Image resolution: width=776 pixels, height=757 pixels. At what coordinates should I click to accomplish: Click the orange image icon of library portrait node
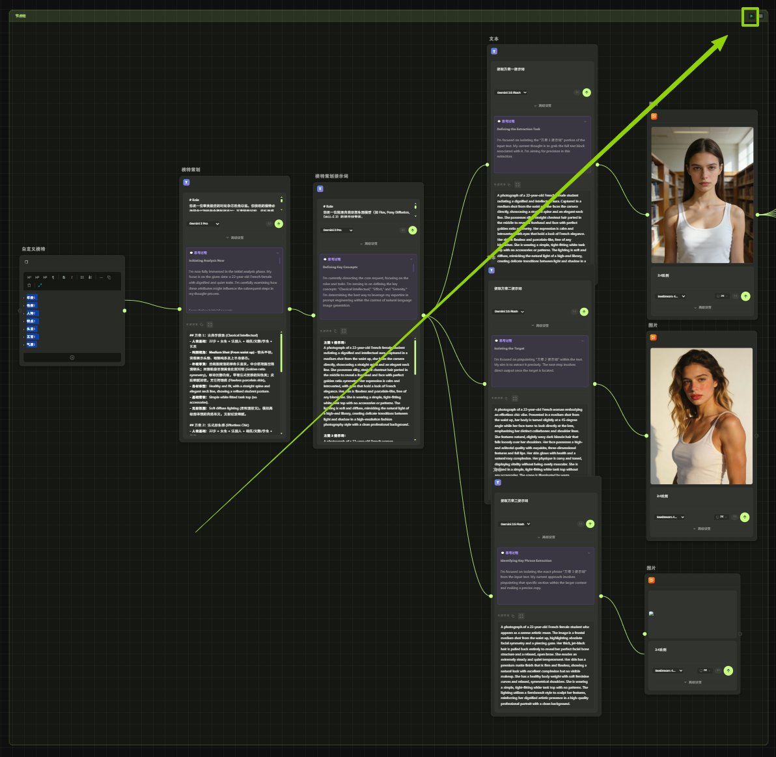coord(654,117)
